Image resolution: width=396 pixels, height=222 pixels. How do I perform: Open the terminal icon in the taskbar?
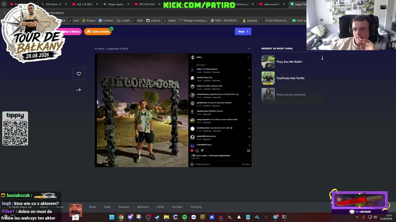pyautogui.click(x=284, y=217)
